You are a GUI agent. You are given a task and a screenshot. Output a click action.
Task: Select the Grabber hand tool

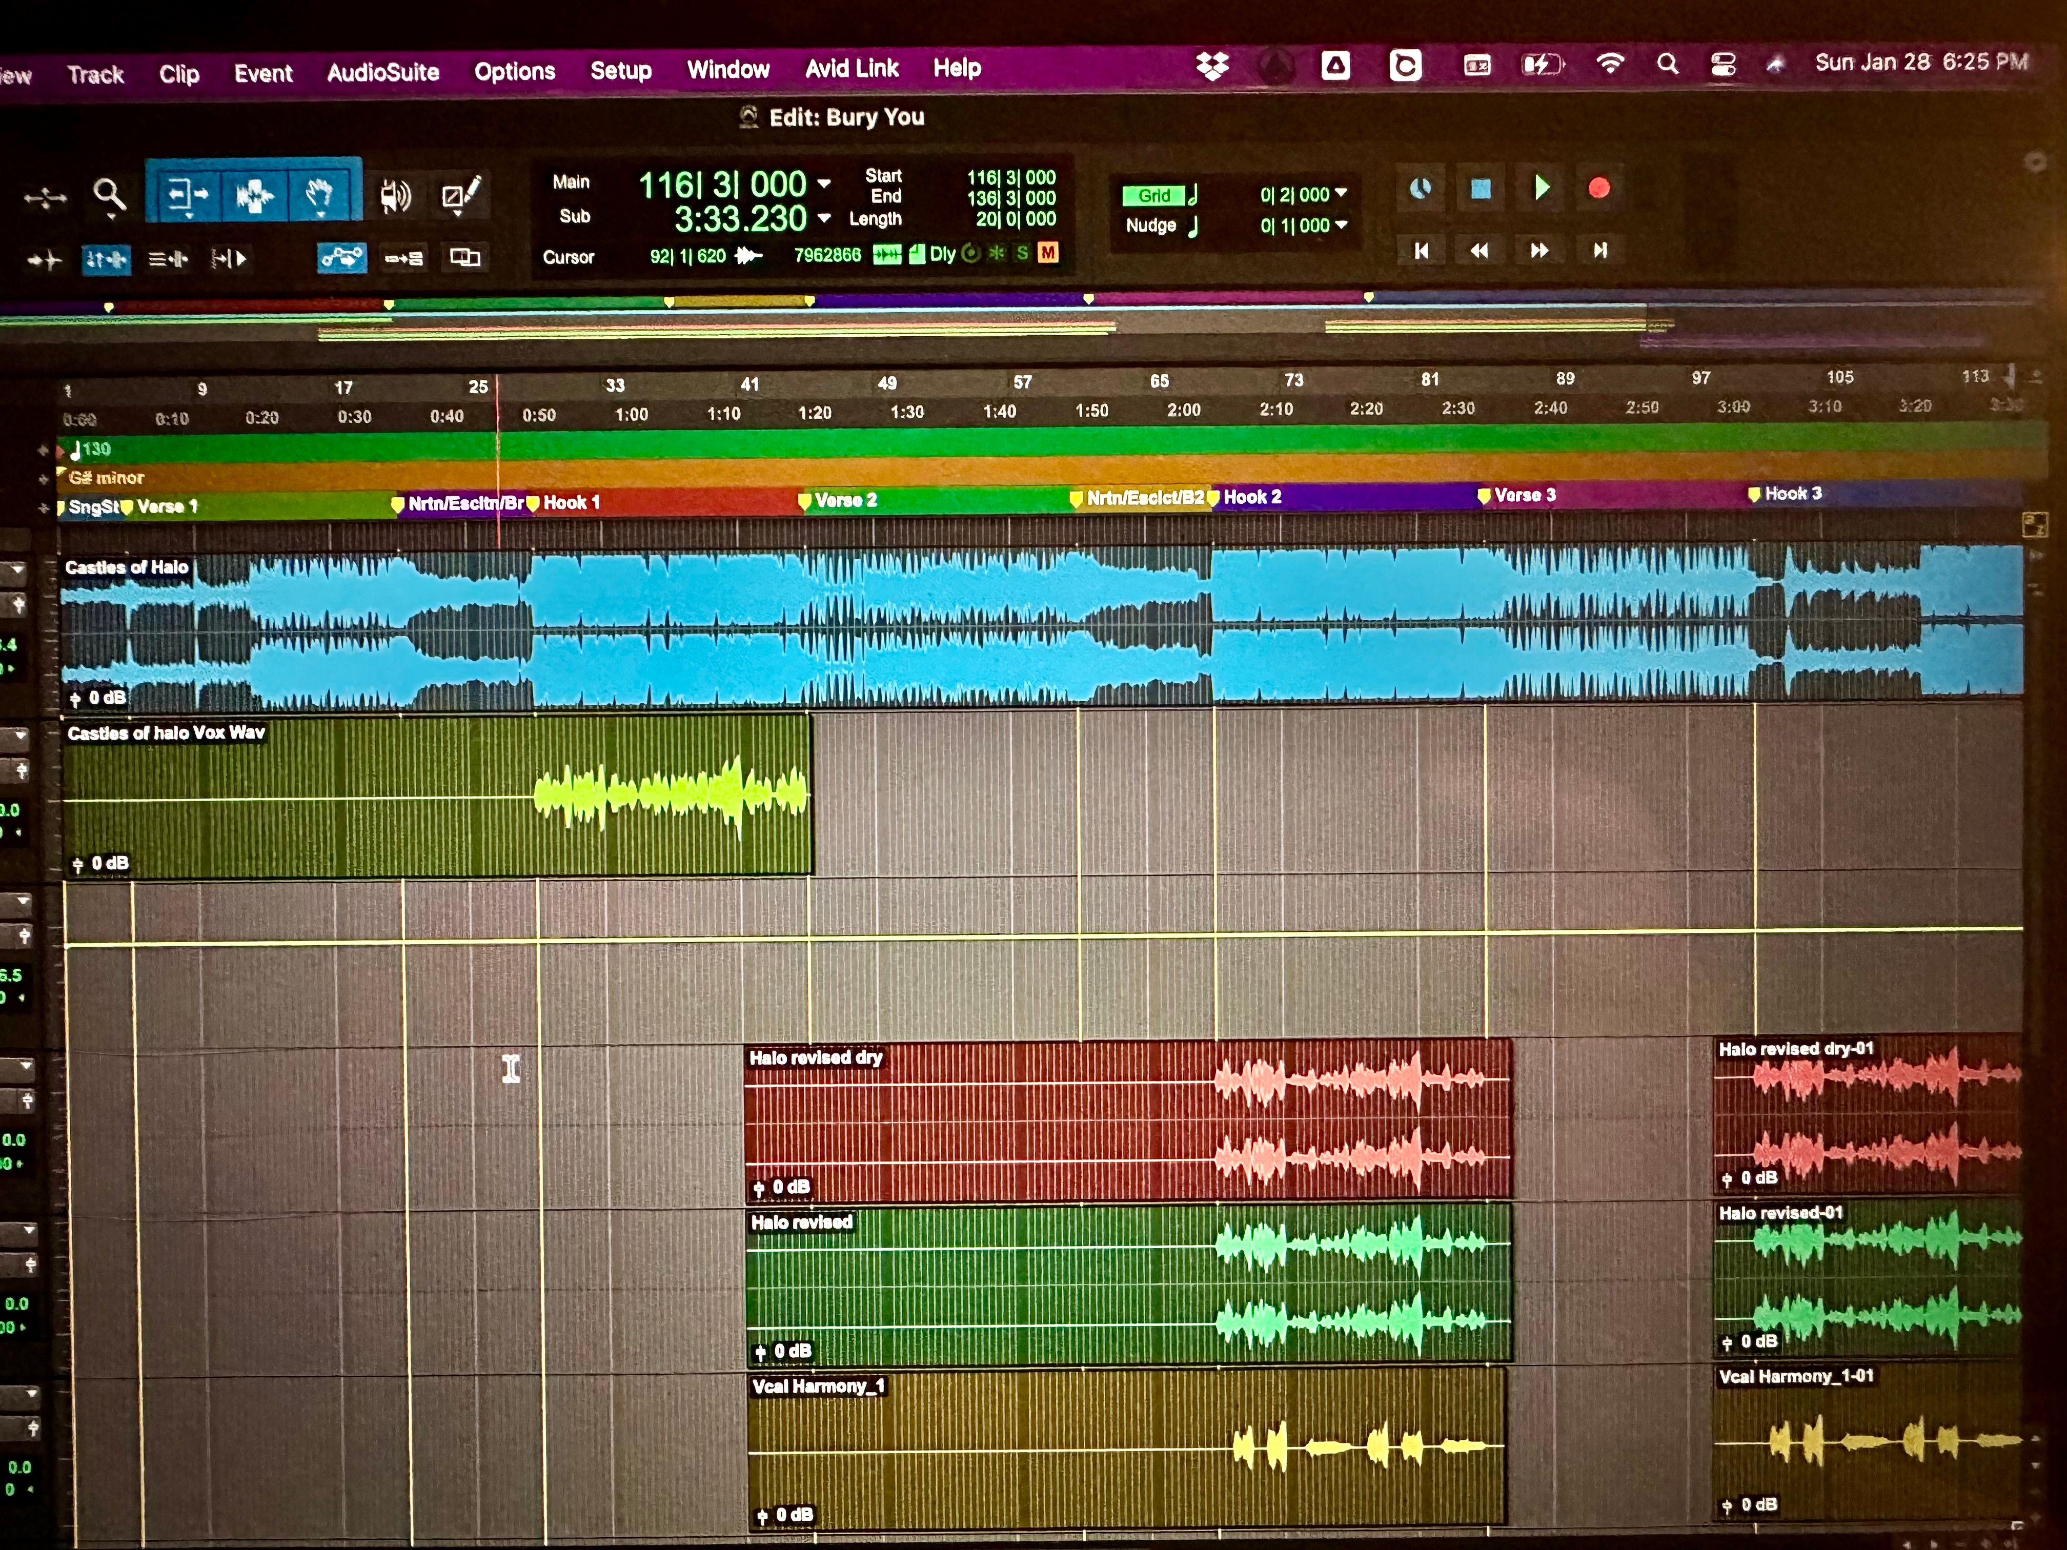[x=320, y=194]
